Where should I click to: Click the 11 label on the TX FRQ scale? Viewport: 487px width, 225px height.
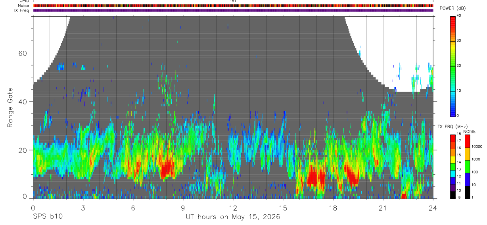pyautogui.click(x=459, y=183)
